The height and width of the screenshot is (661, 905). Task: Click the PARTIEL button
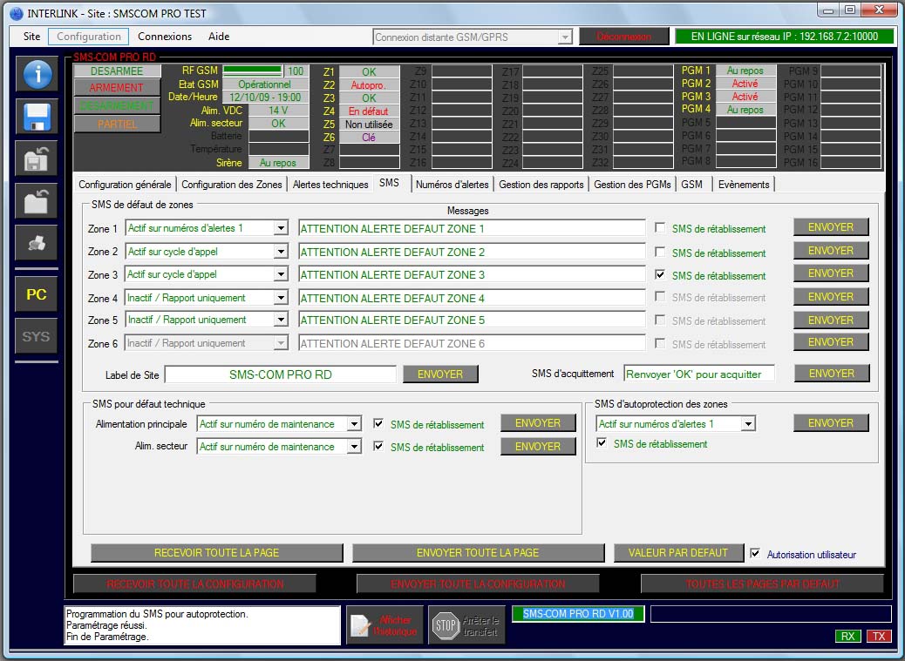point(117,124)
